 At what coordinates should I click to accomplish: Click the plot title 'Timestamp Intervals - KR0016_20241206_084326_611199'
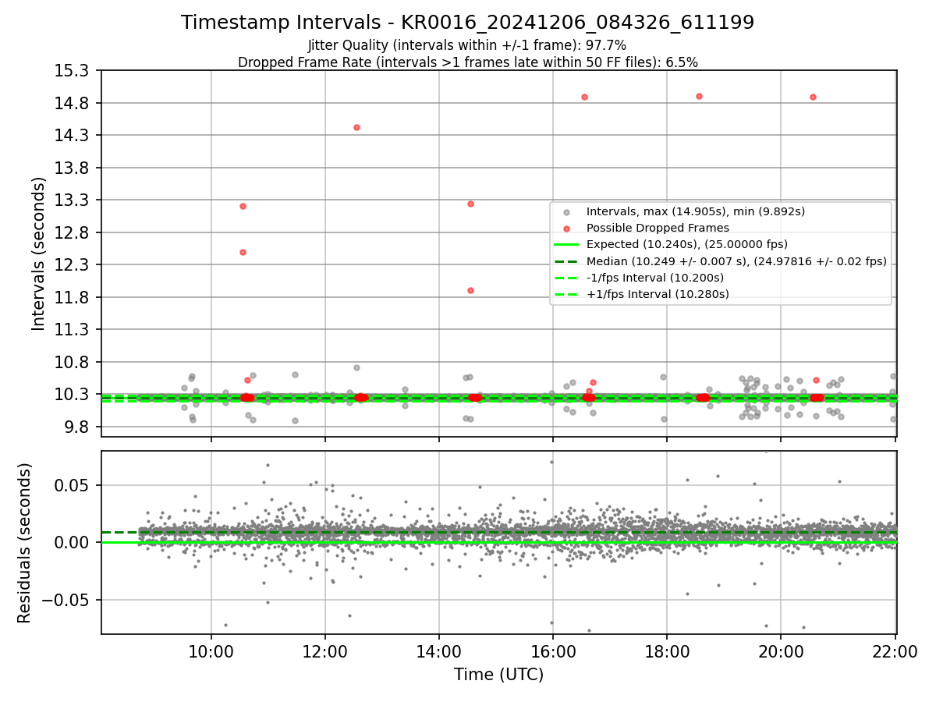click(x=467, y=23)
